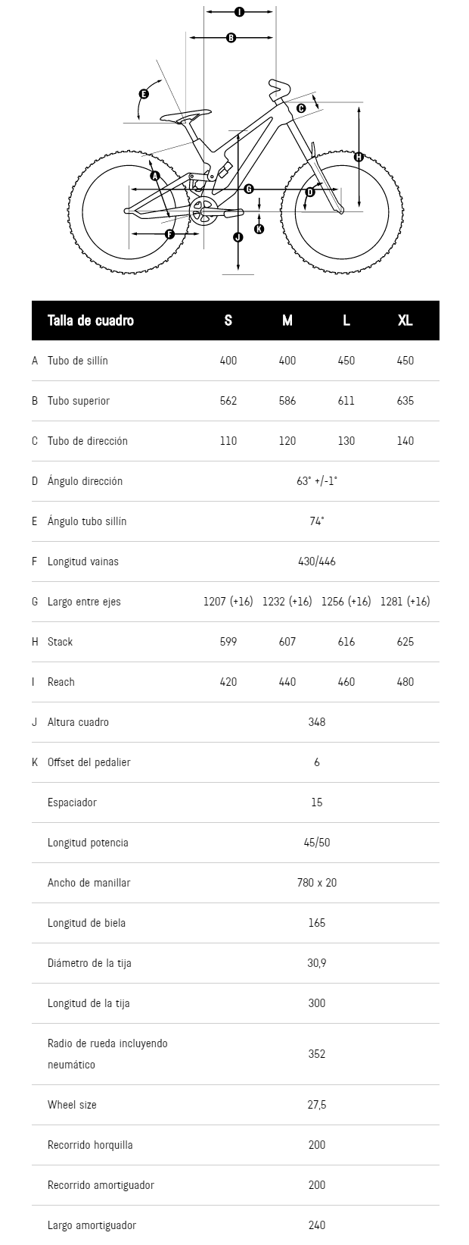Click the B marker for top tube length
This screenshot has height=1245, width=469.
231,38
